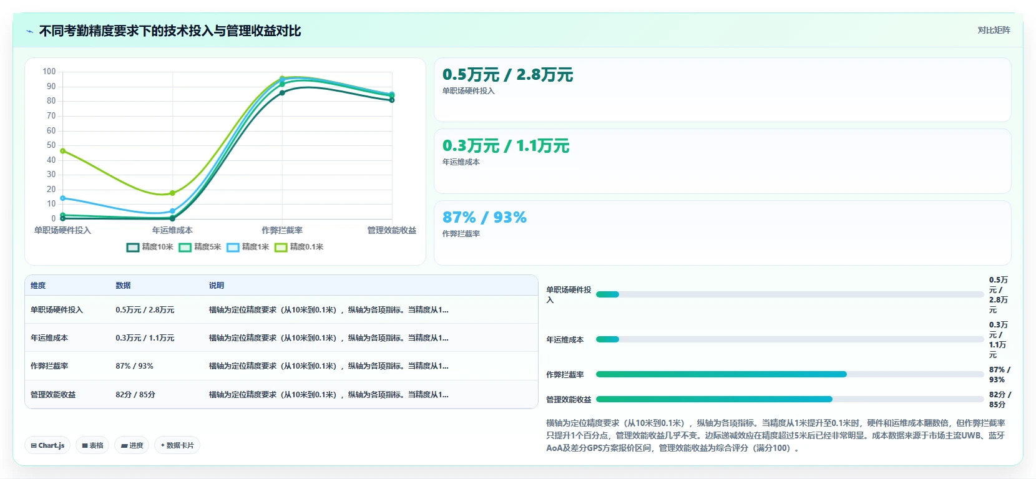Click the 作弊拦截率 87% / 93% card

click(722, 233)
